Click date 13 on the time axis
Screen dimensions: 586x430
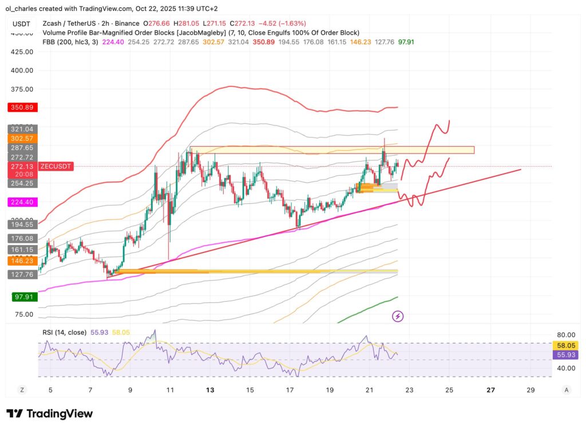210,389
